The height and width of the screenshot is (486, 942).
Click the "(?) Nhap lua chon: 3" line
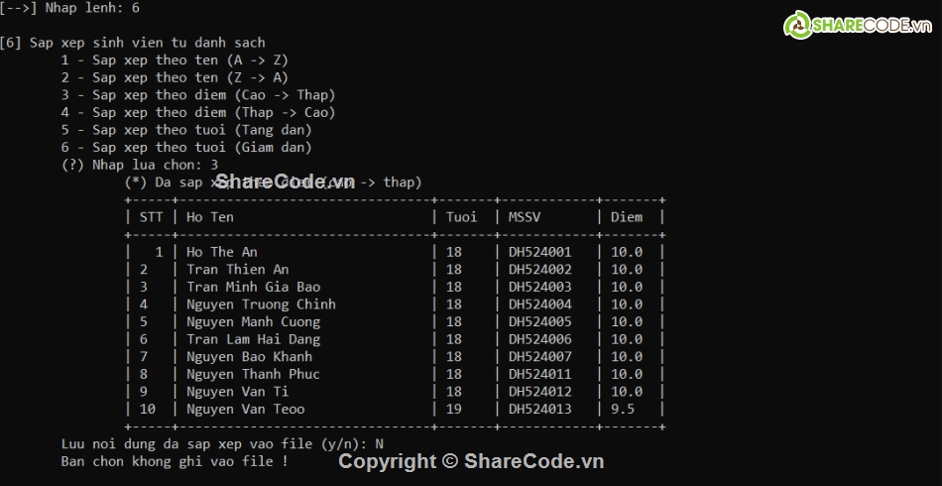tap(140, 165)
